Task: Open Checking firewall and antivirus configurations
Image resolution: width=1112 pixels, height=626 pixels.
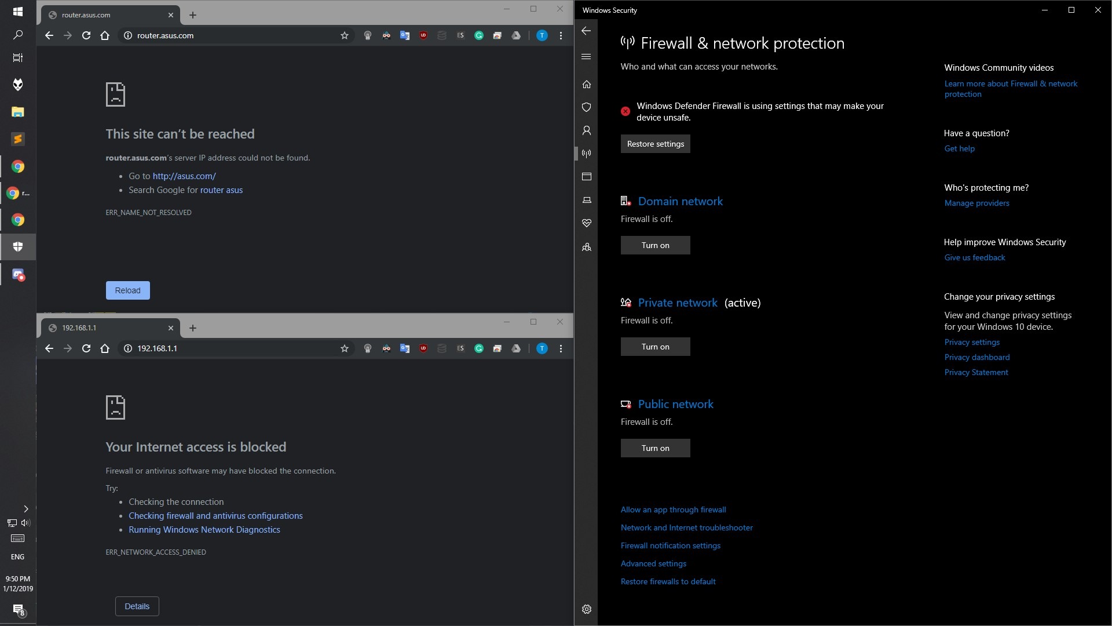Action: [215, 516]
